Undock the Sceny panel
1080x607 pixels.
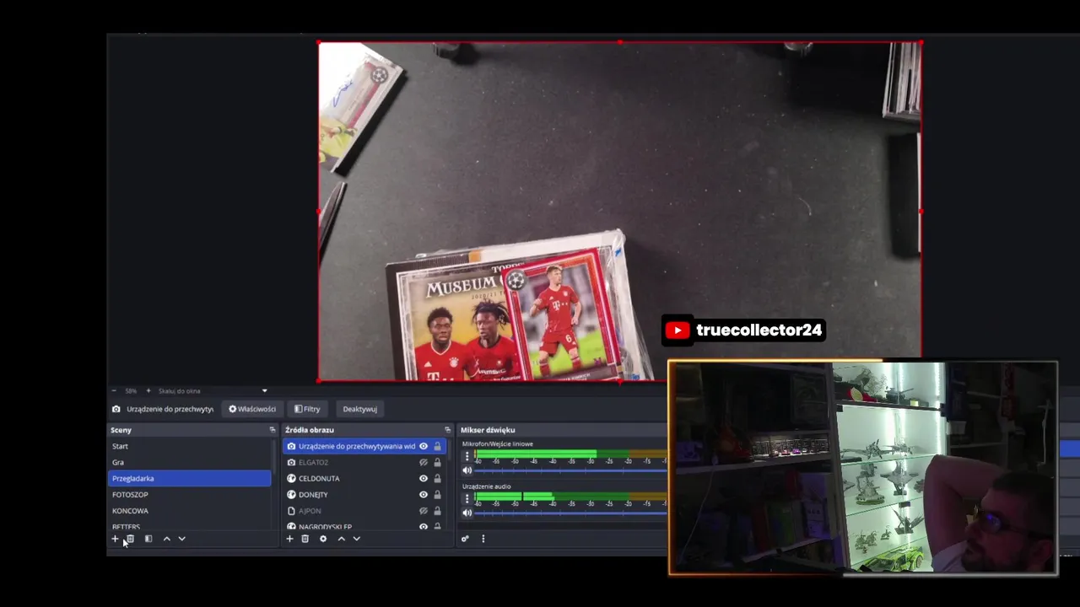pos(273,430)
